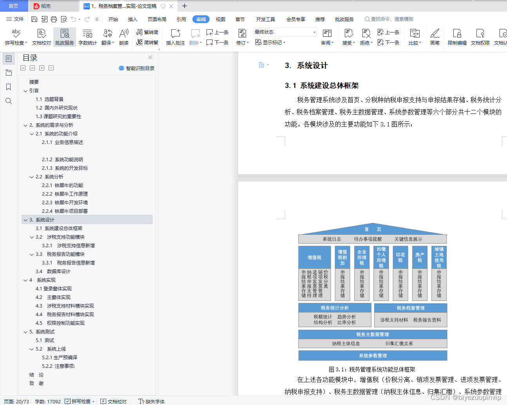Open the 显示标记 dropdown

(x=270, y=42)
